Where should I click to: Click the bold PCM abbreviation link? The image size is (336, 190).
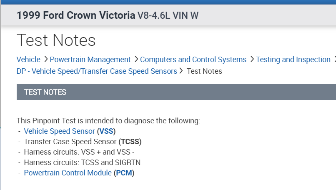[124, 172]
